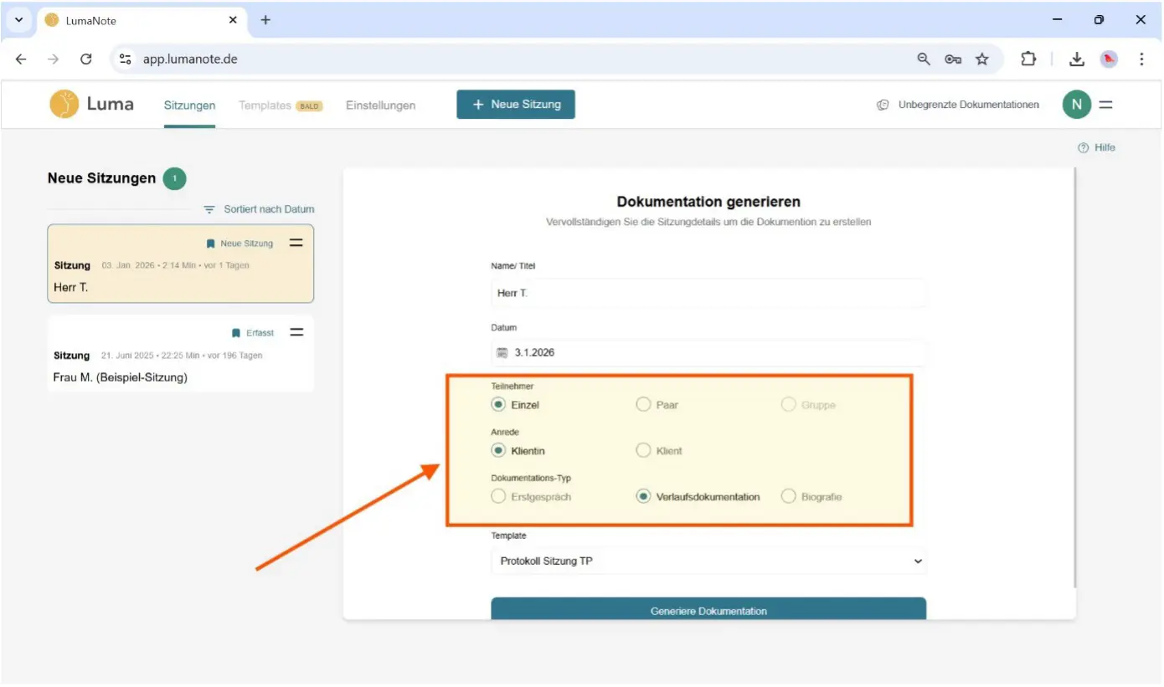Bookmark the current page with star icon
Image resolution: width=1164 pixels, height=687 pixels.
point(982,59)
